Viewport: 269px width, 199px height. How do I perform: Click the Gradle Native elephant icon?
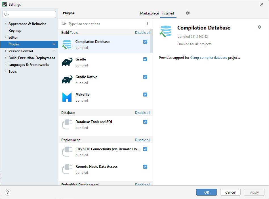[x=67, y=80]
